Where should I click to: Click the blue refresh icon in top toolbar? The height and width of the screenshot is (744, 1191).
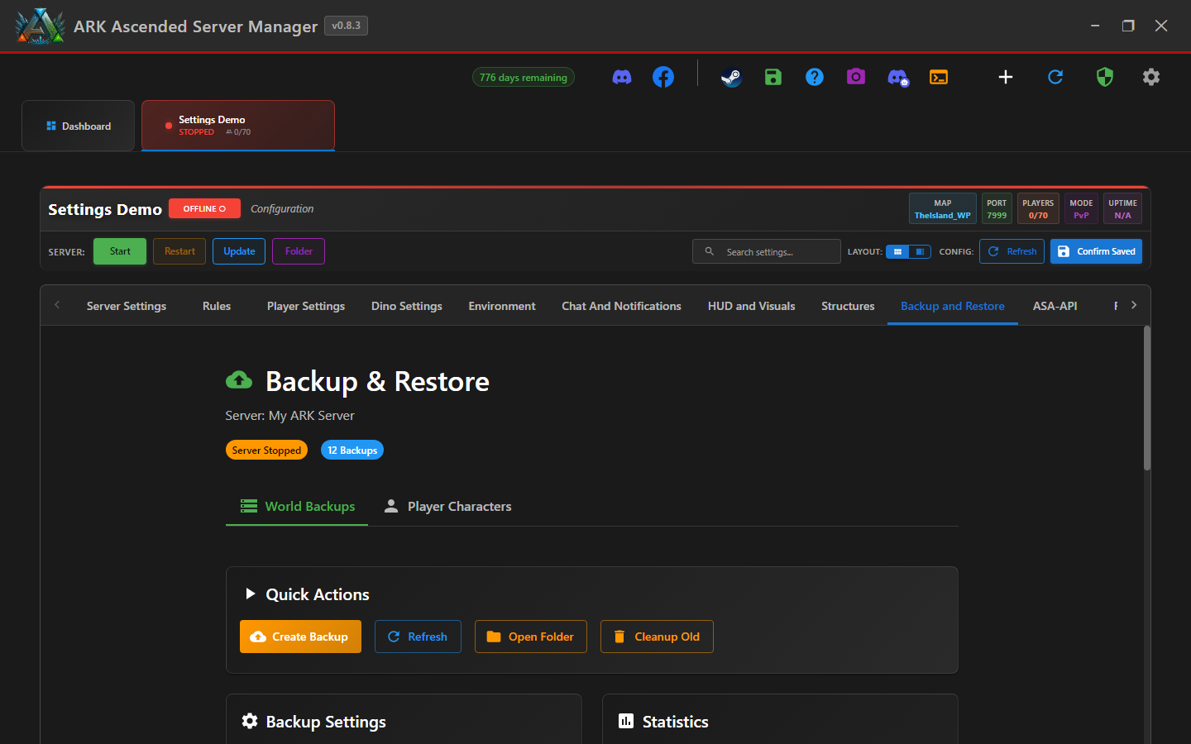1055,77
